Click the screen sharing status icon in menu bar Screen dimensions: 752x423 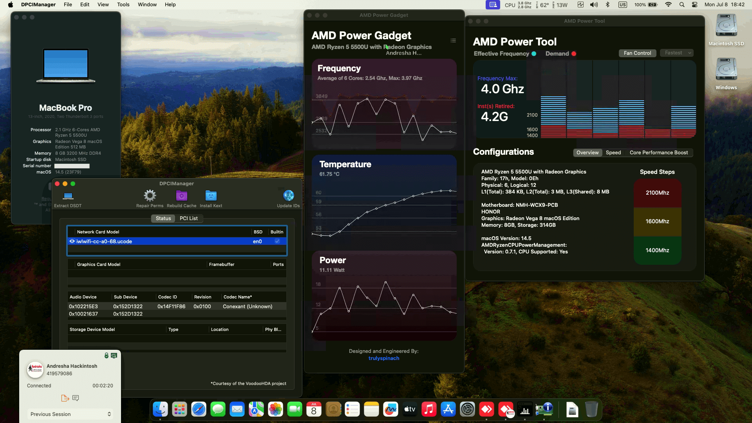[x=493, y=5]
